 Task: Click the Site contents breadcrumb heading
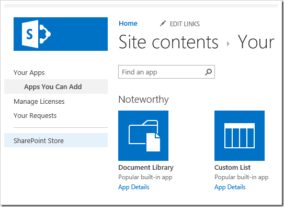tap(168, 42)
